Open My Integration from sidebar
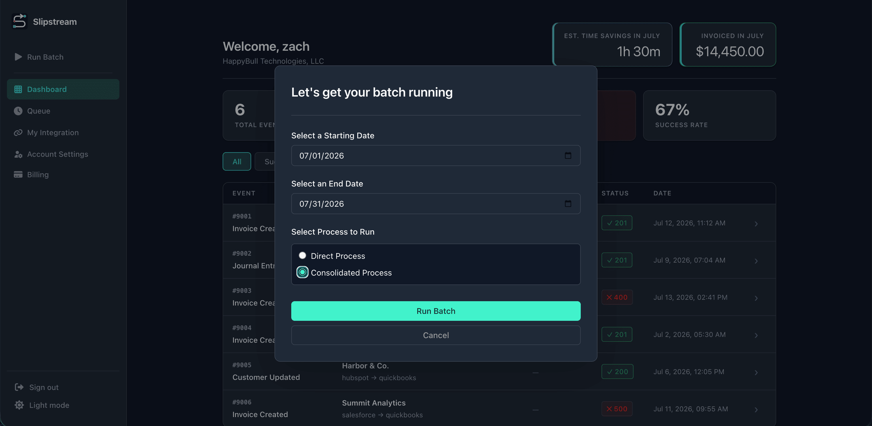872x426 pixels. (63, 133)
